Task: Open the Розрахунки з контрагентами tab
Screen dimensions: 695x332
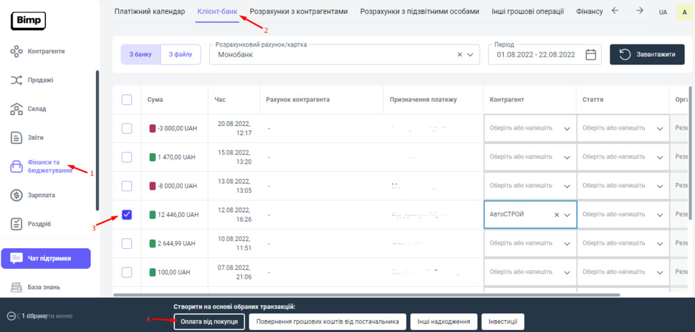Action: tap(298, 12)
